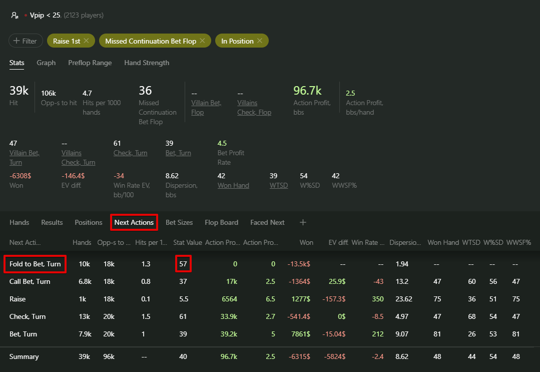Open the Bet Sizes tab
Screen dimensions: 540x372
pyautogui.click(x=179, y=222)
